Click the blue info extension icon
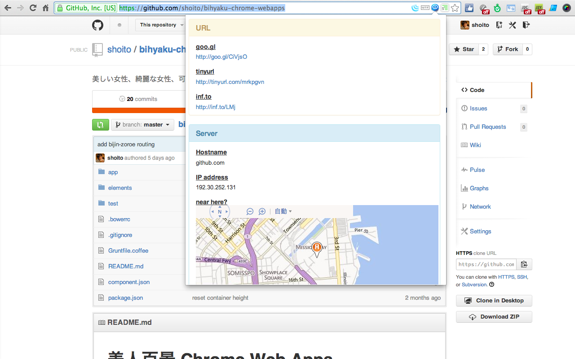575x359 pixels. [435, 8]
